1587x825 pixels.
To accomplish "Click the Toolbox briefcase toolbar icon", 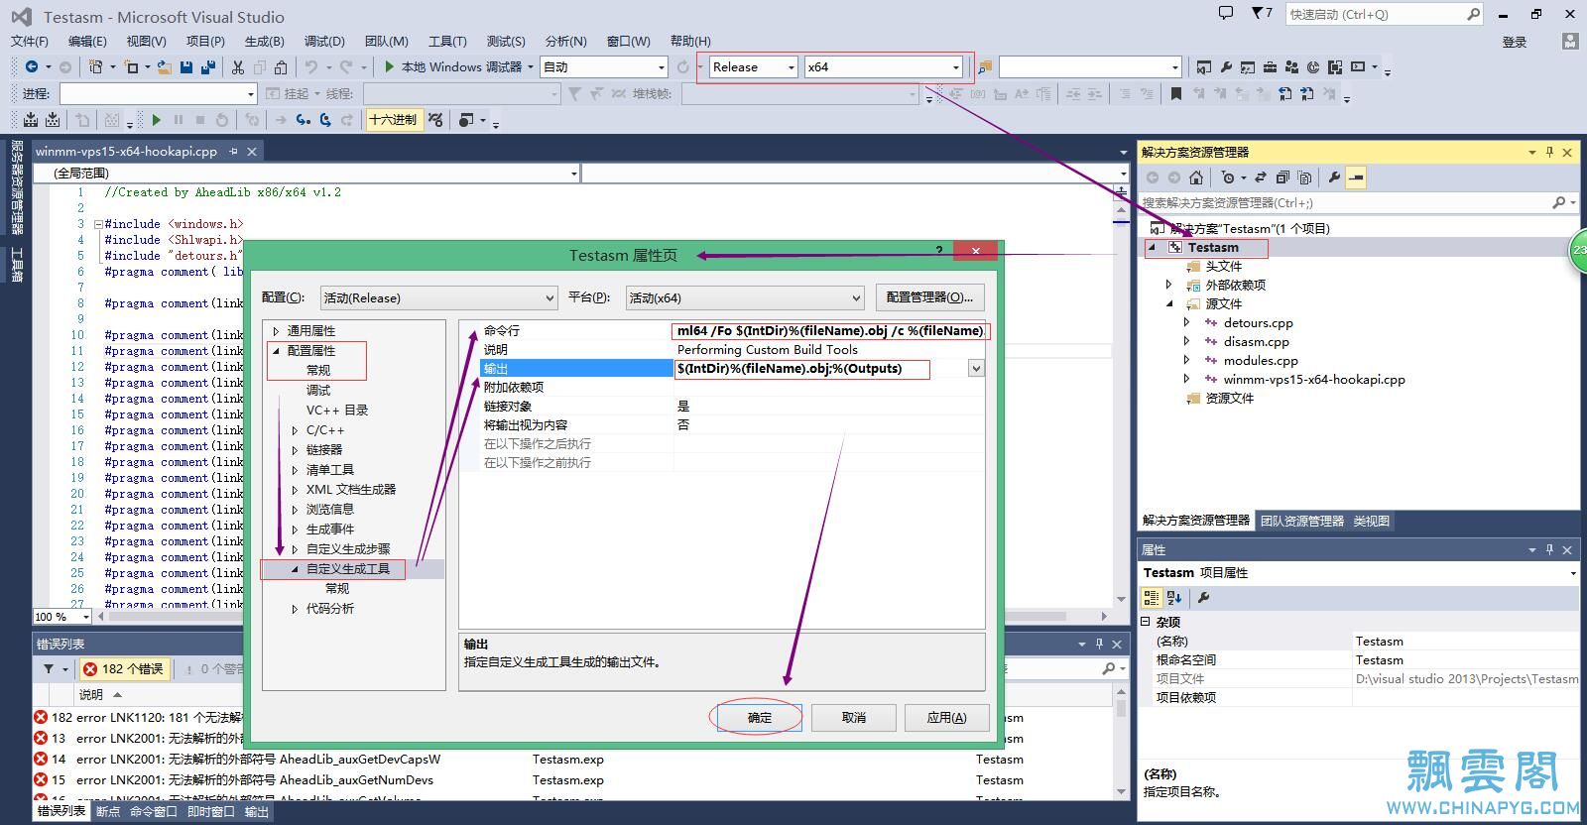I will pyautogui.click(x=1270, y=66).
